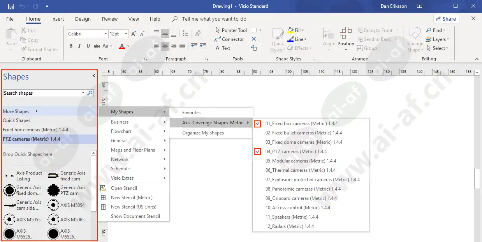482x242 pixels.
Task: Open the Fill dropdown
Action: click(303, 30)
